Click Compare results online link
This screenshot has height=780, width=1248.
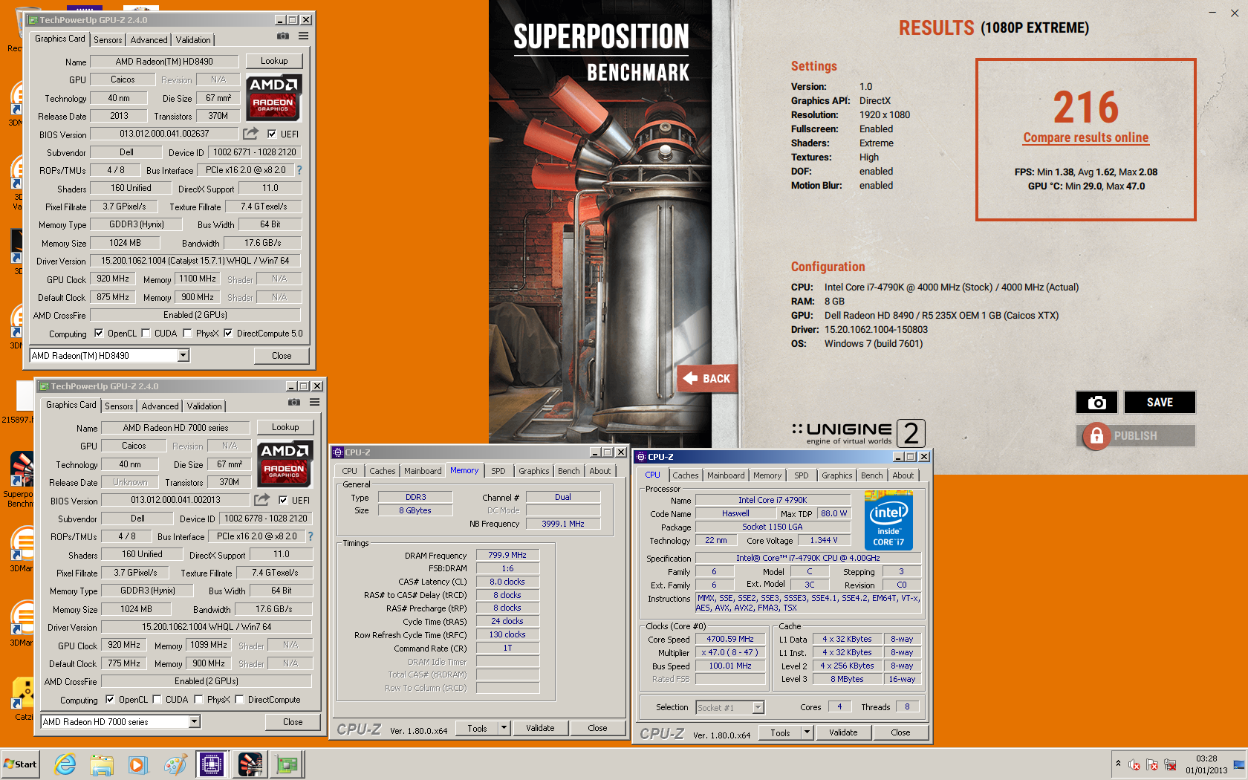coord(1085,137)
